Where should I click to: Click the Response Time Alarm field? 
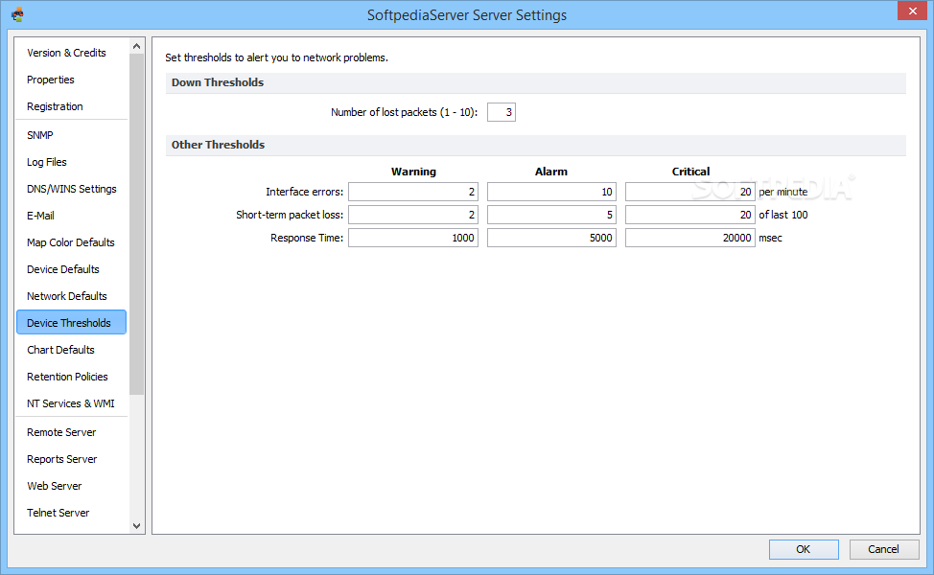click(x=551, y=238)
